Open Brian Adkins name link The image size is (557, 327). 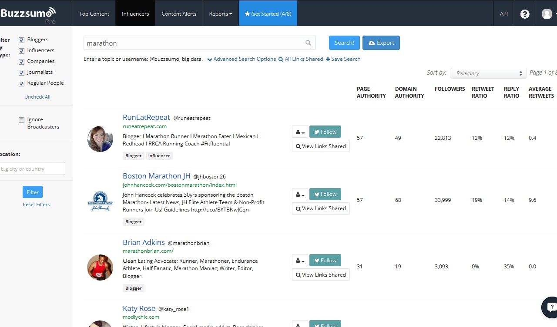144,242
